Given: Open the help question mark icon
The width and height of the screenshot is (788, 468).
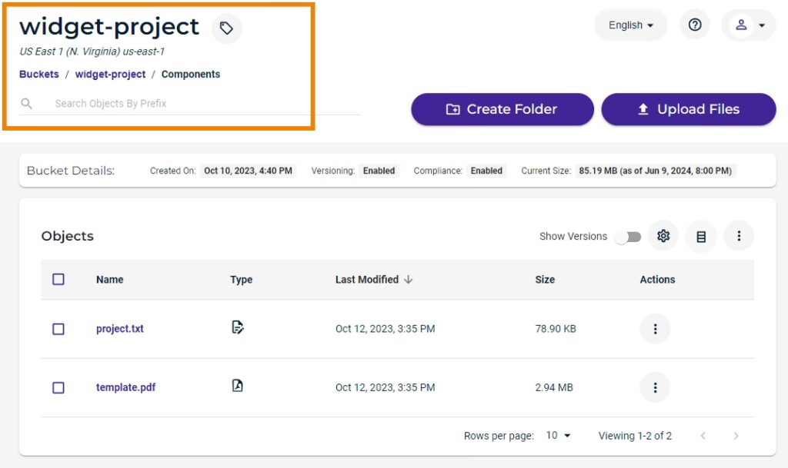Looking at the screenshot, I should pos(695,25).
